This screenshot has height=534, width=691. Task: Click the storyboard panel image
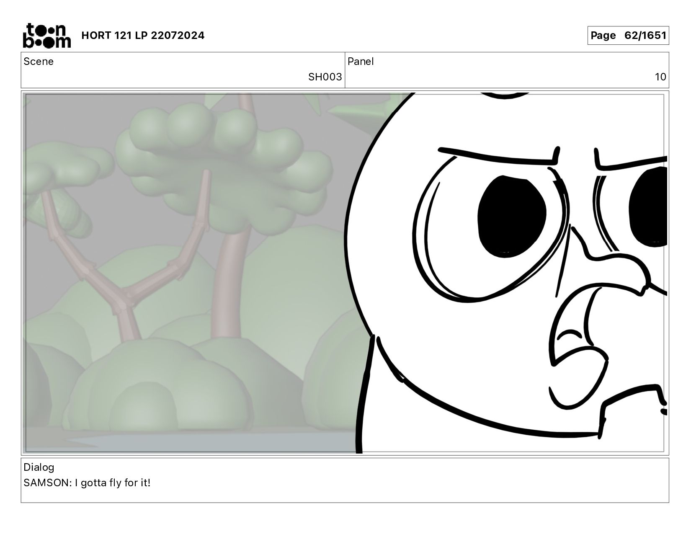point(345,273)
